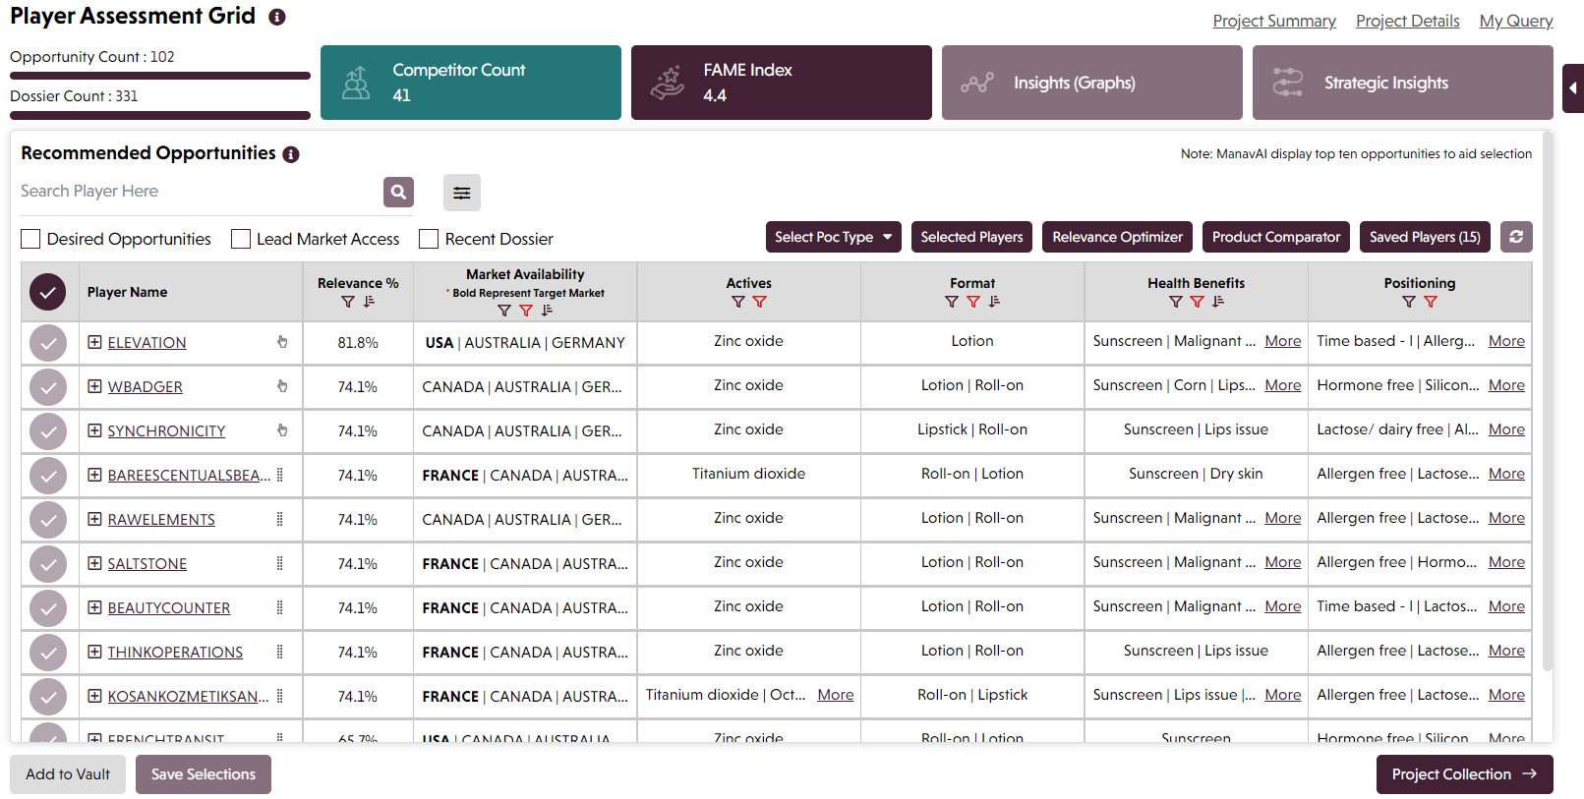1584x799 pixels.
Task: Click sort icon under Market Availability
Action: 547,311
